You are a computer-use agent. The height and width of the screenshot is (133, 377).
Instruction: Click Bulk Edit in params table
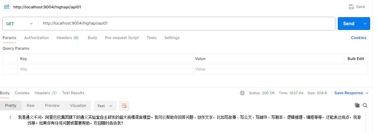[356, 59]
